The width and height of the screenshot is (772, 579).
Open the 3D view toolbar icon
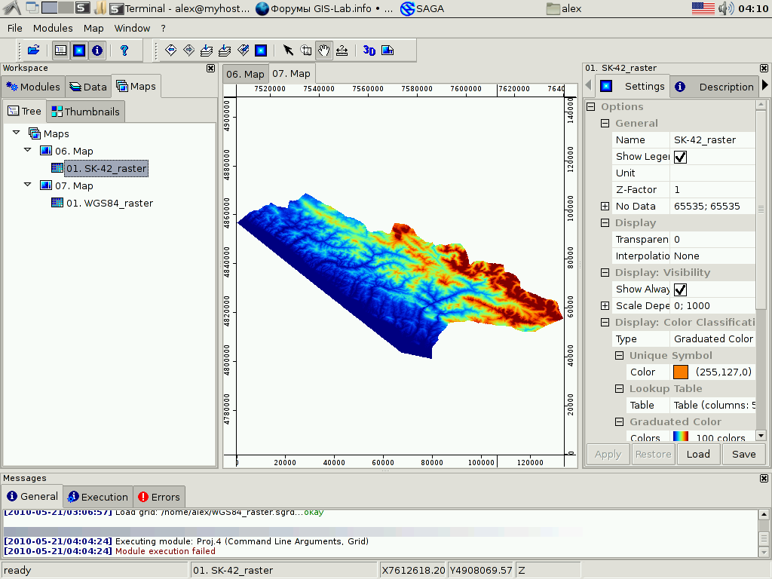pyautogui.click(x=369, y=51)
